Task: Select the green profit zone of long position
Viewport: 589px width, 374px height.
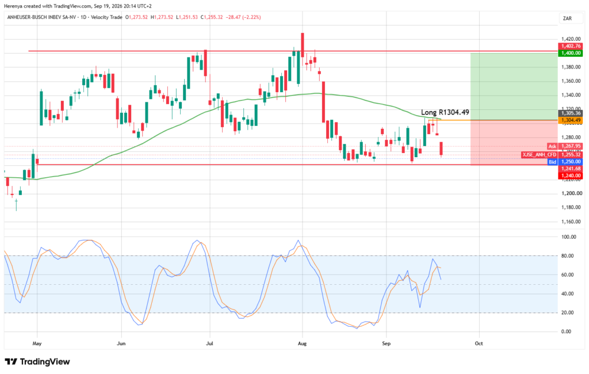Action: point(514,86)
